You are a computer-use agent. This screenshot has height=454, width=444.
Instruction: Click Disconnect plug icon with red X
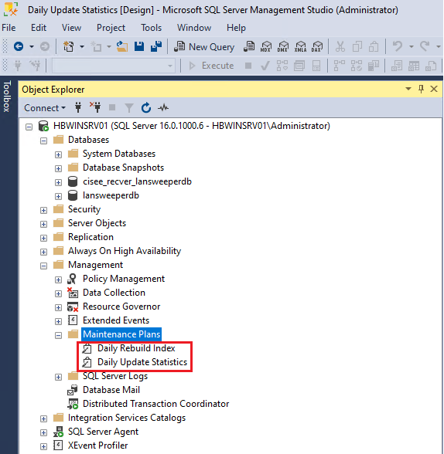[x=95, y=107]
